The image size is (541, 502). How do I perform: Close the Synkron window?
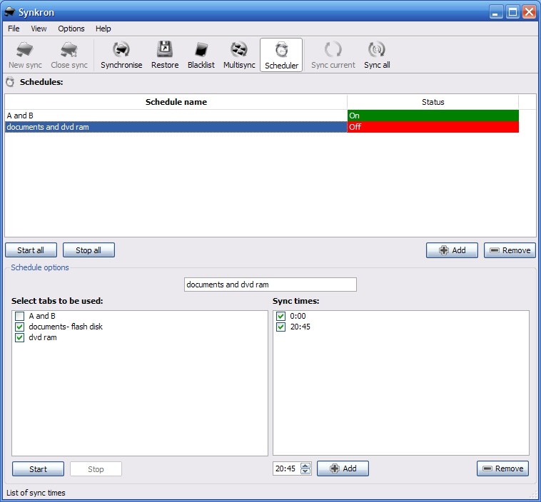coord(529,12)
